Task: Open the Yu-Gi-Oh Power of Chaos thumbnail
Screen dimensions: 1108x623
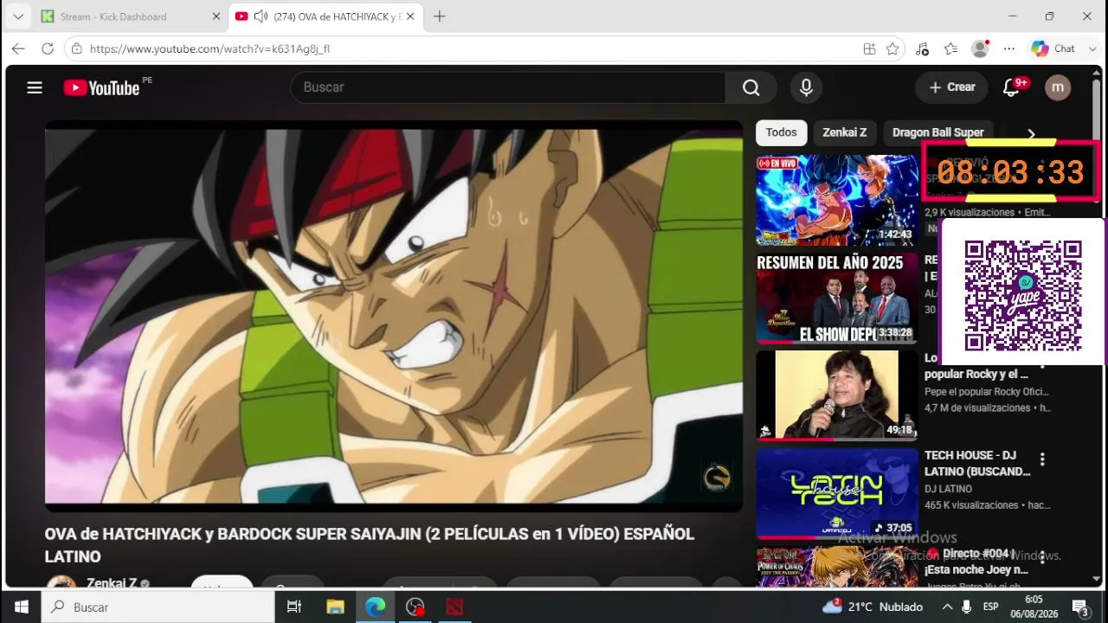Action: pos(837,567)
